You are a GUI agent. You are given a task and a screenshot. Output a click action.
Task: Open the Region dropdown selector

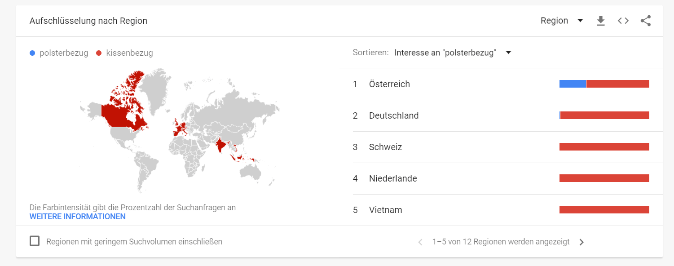click(x=562, y=21)
